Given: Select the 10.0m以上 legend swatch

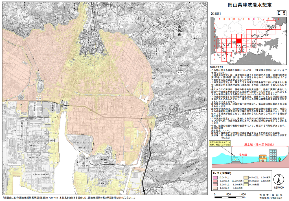Looking at the screenshot, I should (x=215, y=178).
